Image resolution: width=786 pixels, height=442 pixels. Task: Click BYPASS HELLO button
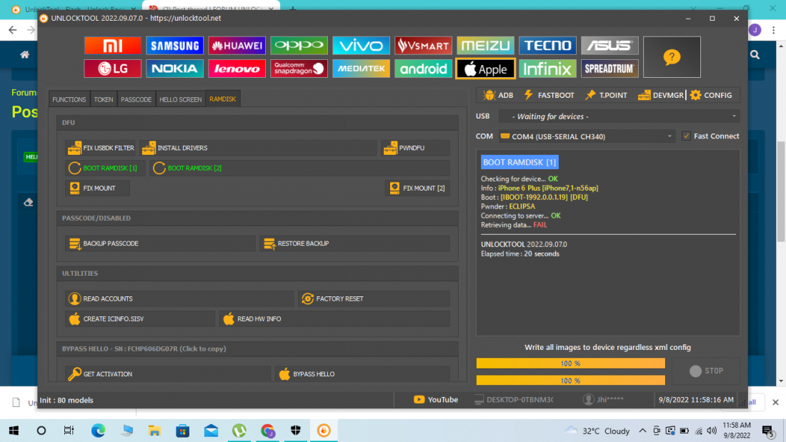[x=362, y=374]
